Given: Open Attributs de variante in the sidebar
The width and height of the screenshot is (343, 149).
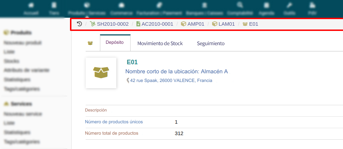Looking at the screenshot, I should pyautogui.click(x=27, y=70).
